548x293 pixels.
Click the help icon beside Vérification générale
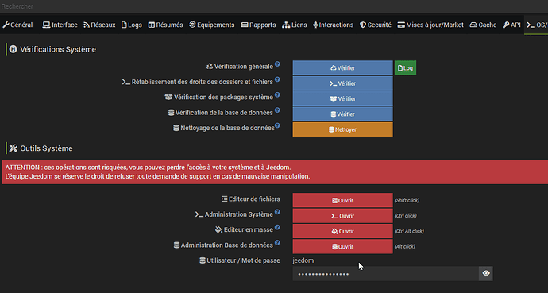click(277, 64)
